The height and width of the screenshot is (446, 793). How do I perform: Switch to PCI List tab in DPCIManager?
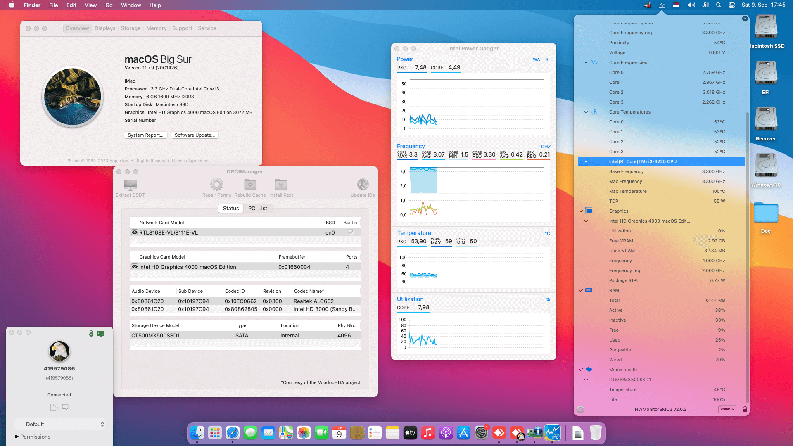tap(258, 208)
